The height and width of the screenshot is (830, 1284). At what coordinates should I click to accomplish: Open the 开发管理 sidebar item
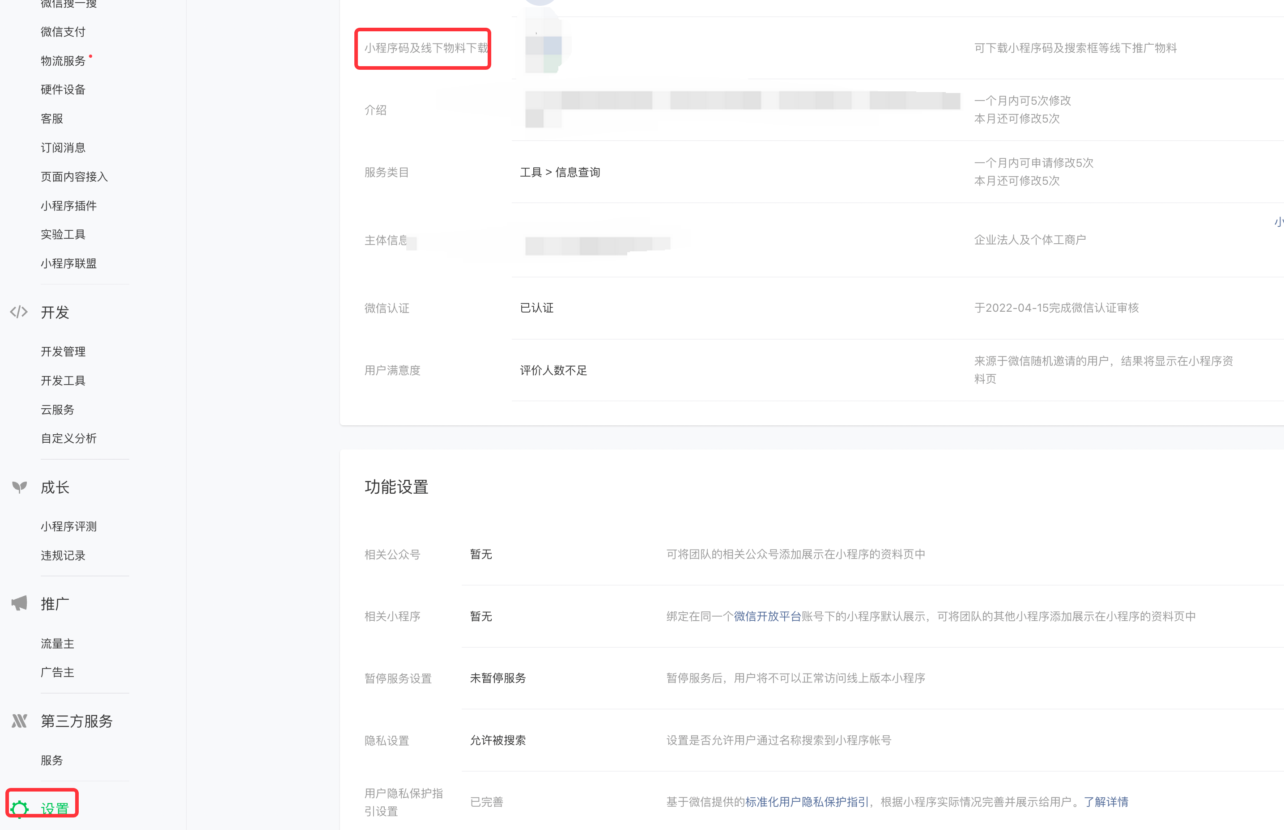(63, 351)
